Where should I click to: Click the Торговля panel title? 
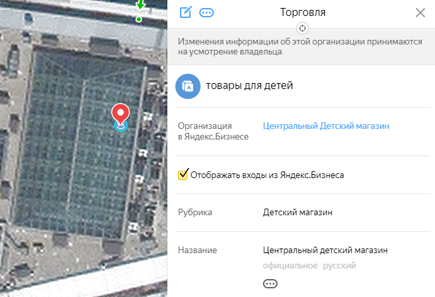pos(303,13)
